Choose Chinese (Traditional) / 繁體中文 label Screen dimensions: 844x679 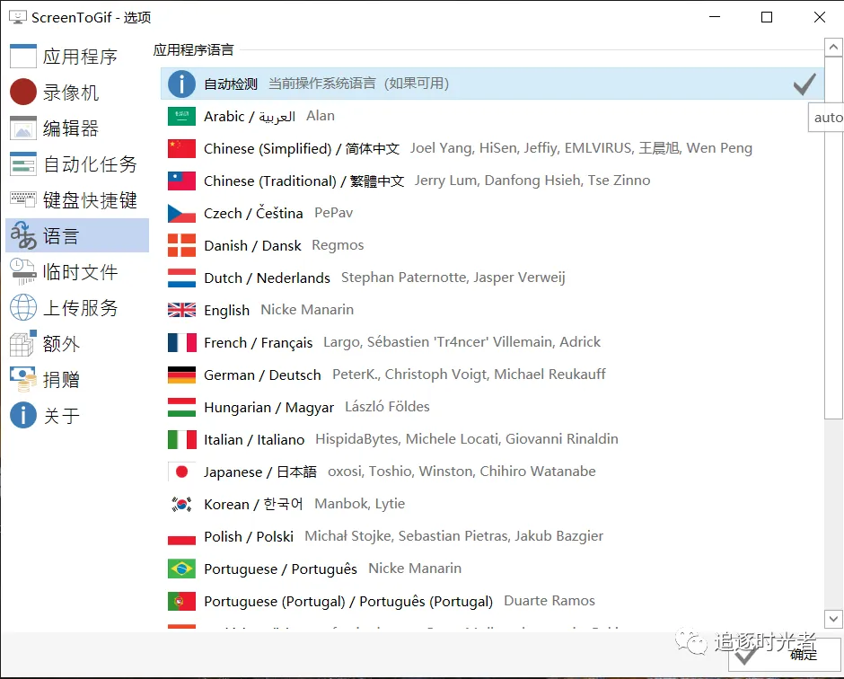tap(303, 181)
